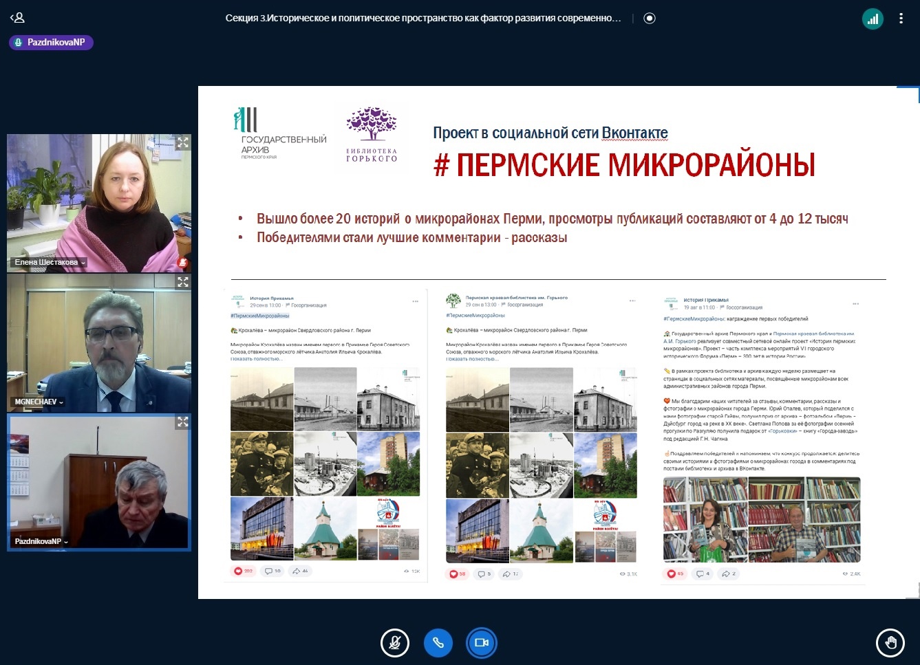Open three-dot menu of first post

coord(415,301)
